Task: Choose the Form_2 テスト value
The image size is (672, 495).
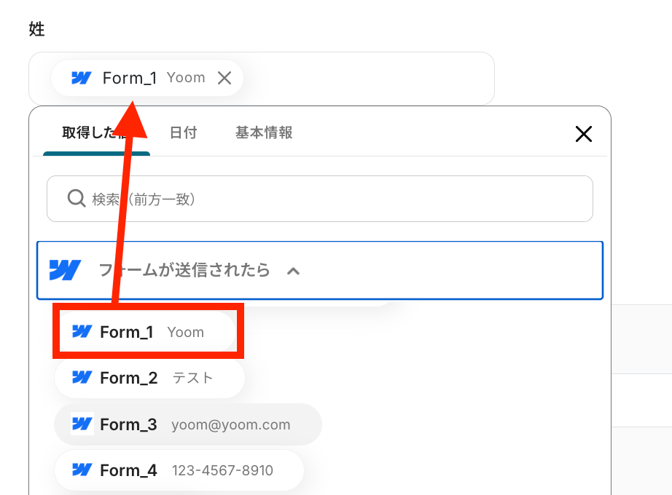Action: [x=149, y=378]
